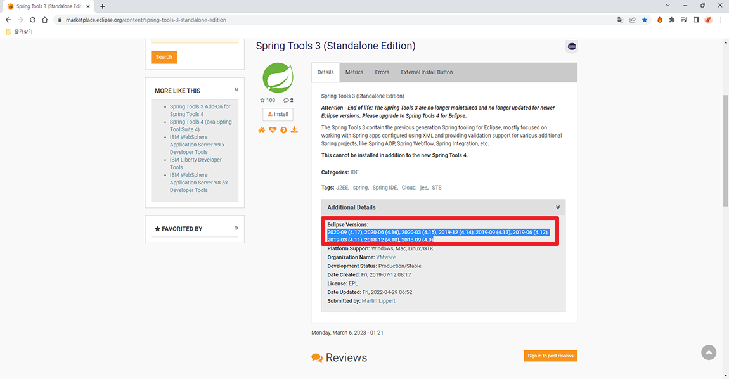This screenshot has height=379, width=729.
Task: Click the Eclipse badge icon near title
Action: click(572, 46)
